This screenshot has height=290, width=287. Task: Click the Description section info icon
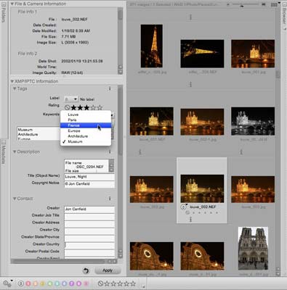click(110, 152)
